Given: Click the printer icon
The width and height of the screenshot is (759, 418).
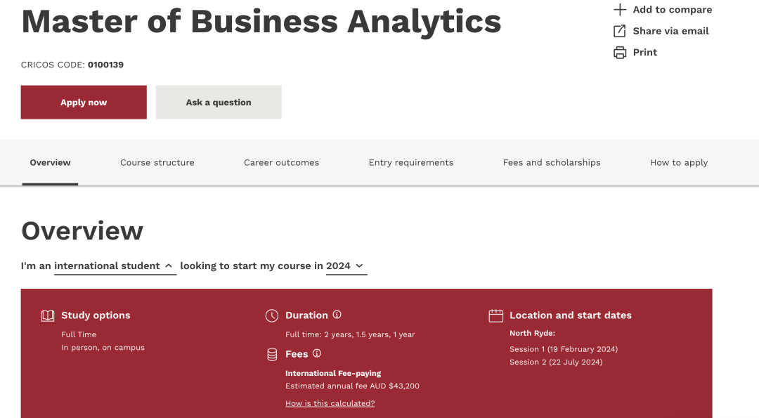Looking at the screenshot, I should [620, 53].
